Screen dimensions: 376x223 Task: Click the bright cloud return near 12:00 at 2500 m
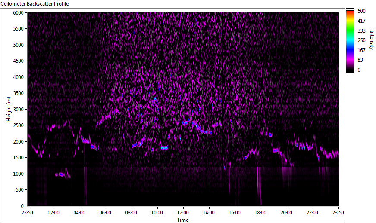[x=186, y=123]
